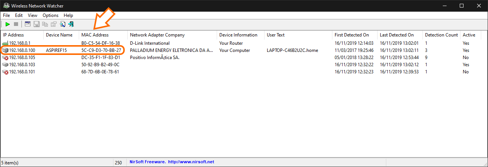The width and height of the screenshot is (488, 167).
Task: Click MAC address 5C-C9-D3-70-BB-27
Action: 101,50
